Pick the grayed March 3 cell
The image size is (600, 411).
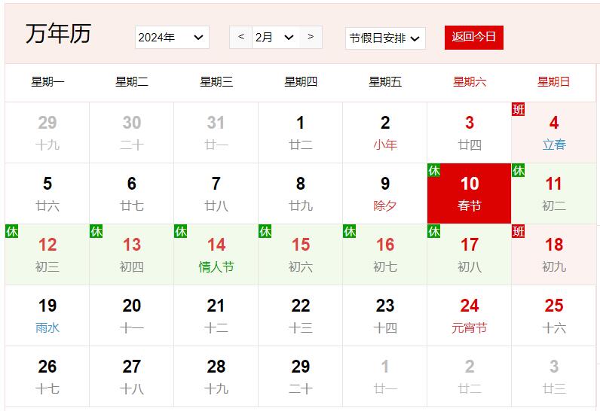tap(553, 376)
